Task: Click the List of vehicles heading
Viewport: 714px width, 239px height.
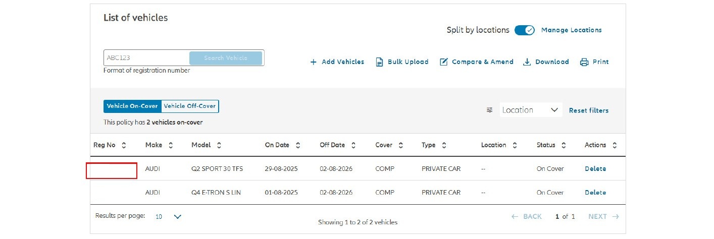Action: [135, 18]
